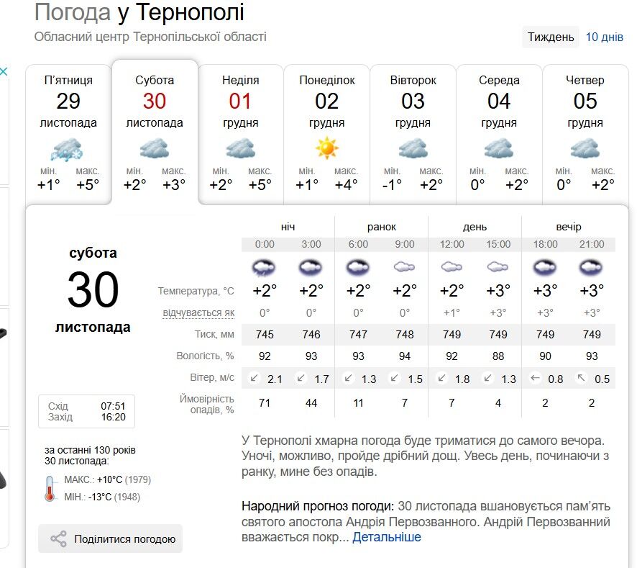Click Friday's snow-and-rain cloud icon
This screenshot has height=568, width=637.
(x=68, y=149)
